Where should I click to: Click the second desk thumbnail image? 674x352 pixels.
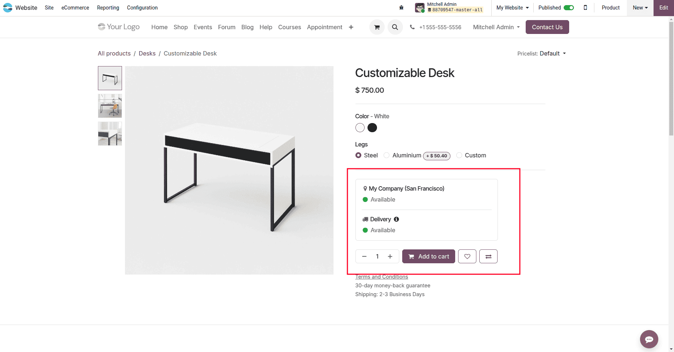(x=110, y=106)
